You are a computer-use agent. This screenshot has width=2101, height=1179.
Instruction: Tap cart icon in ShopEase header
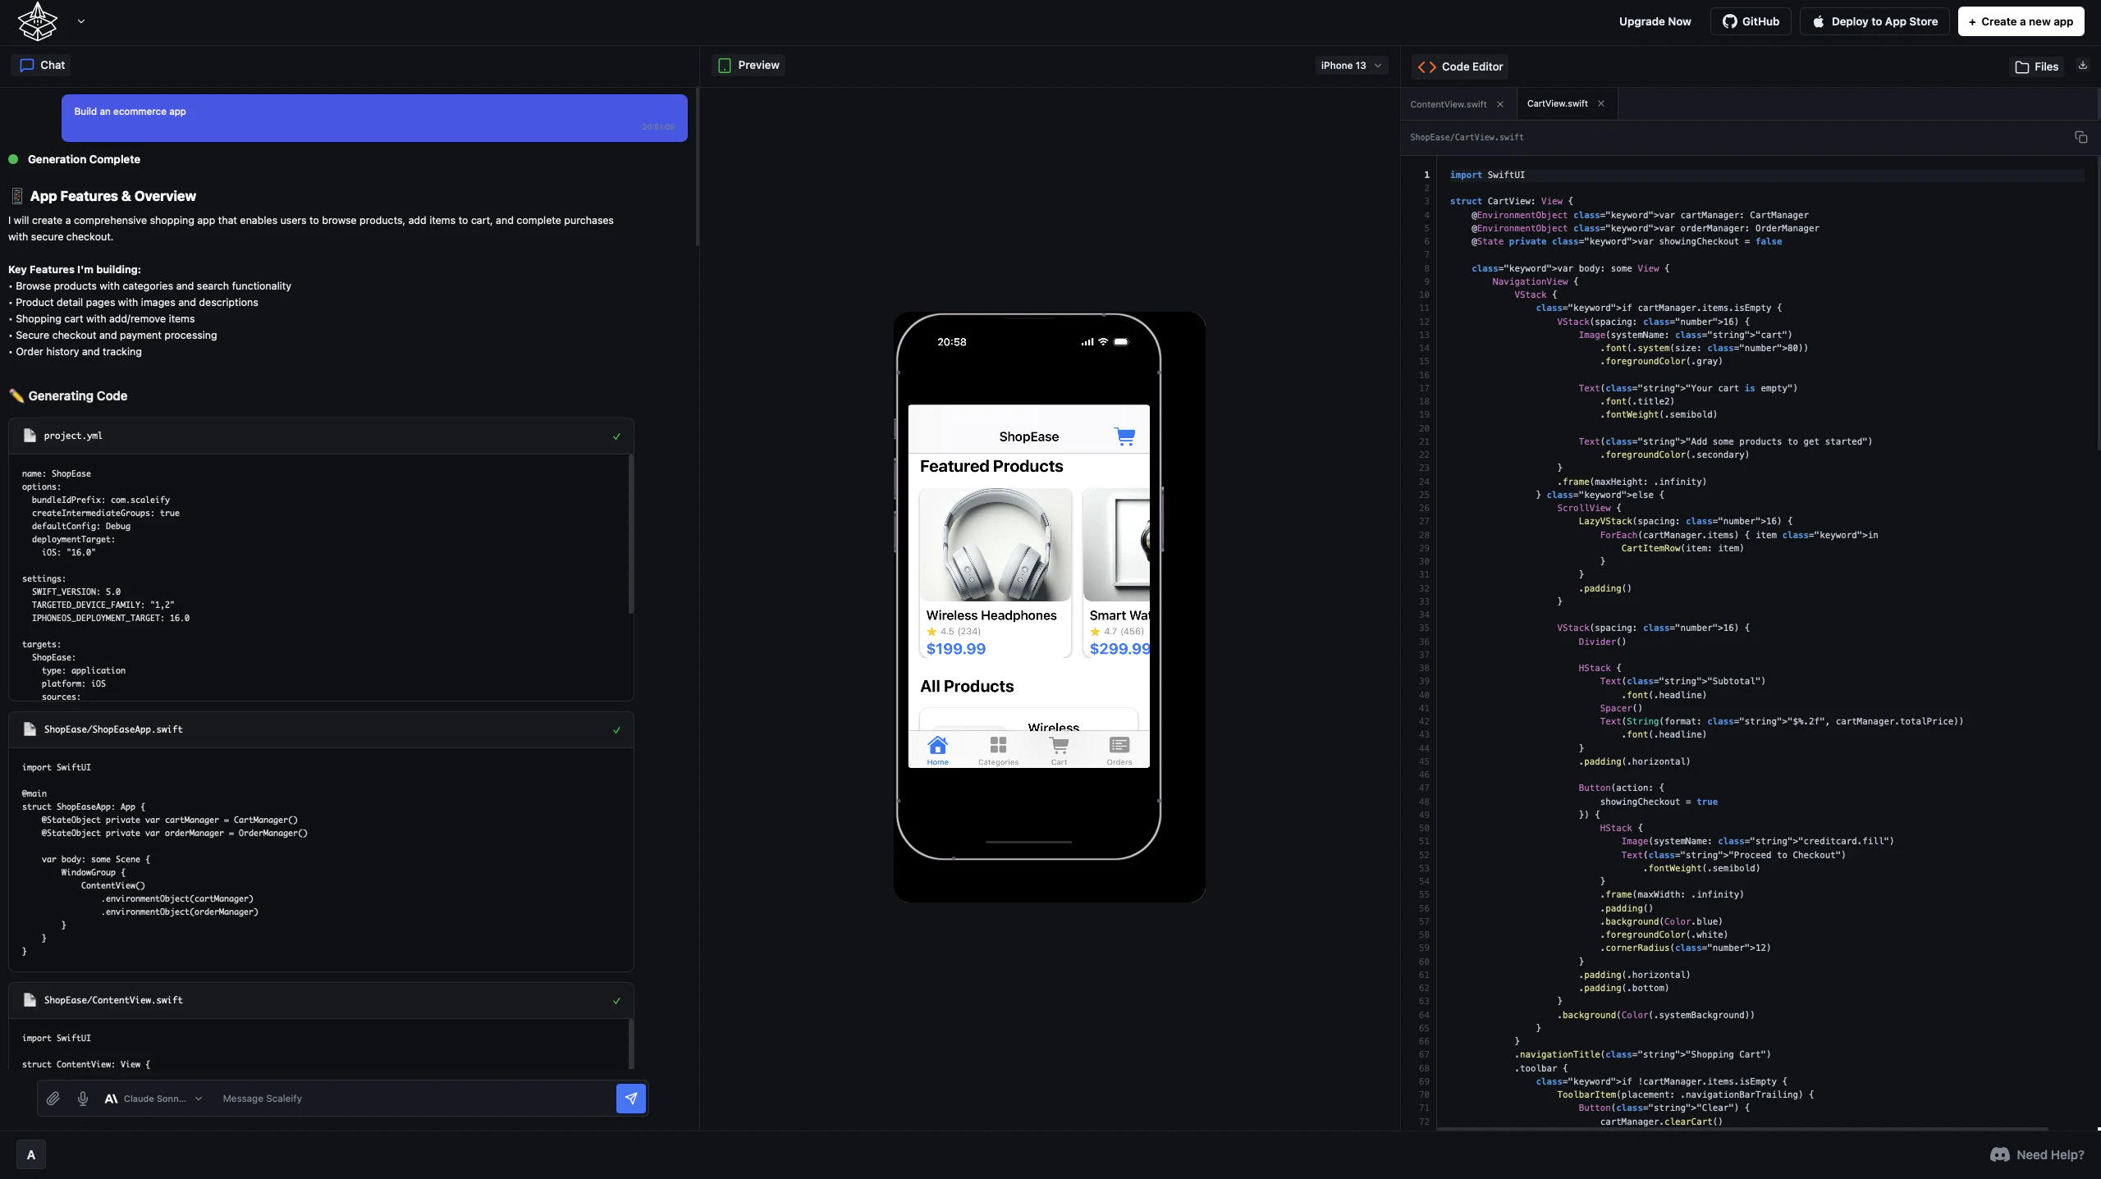point(1124,436)
